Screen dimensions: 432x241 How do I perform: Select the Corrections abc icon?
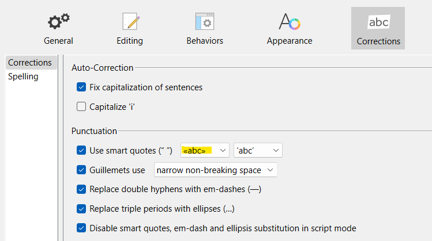coord(378,22)
